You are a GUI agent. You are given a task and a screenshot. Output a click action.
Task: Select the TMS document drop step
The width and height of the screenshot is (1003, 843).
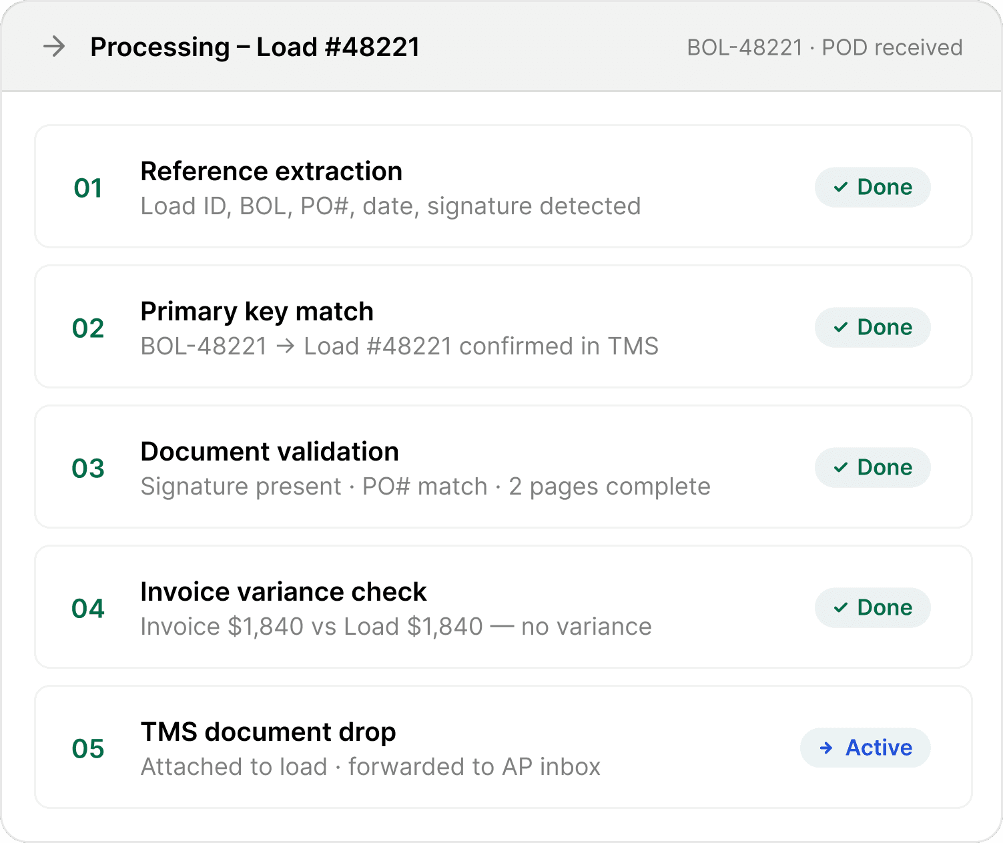click(x=268, y=732)
